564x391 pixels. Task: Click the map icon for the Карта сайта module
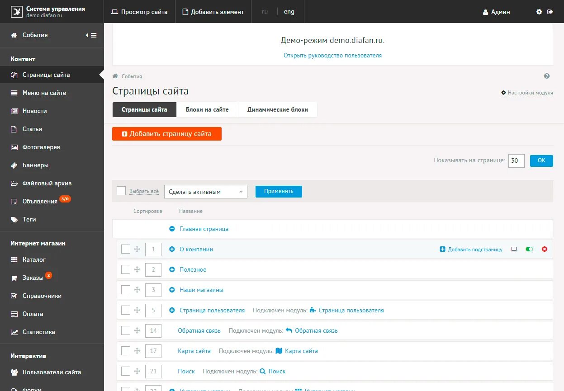click(279, 351)
